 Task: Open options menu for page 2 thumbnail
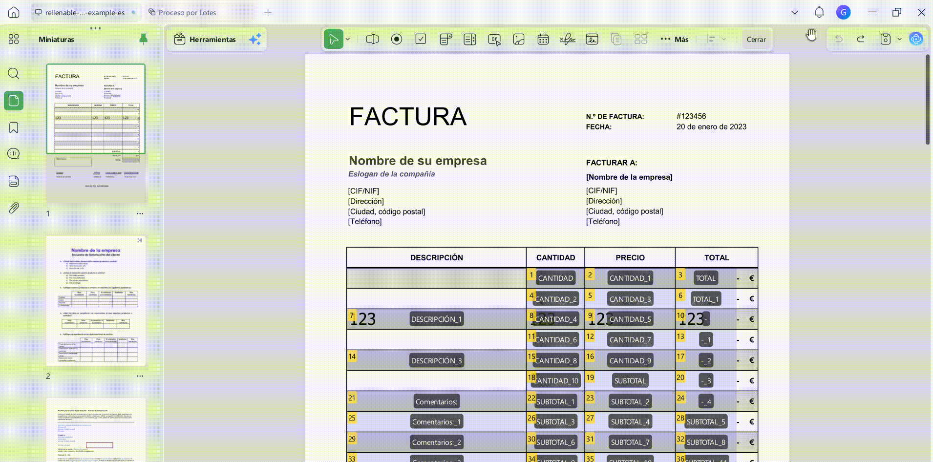(140, 376)
